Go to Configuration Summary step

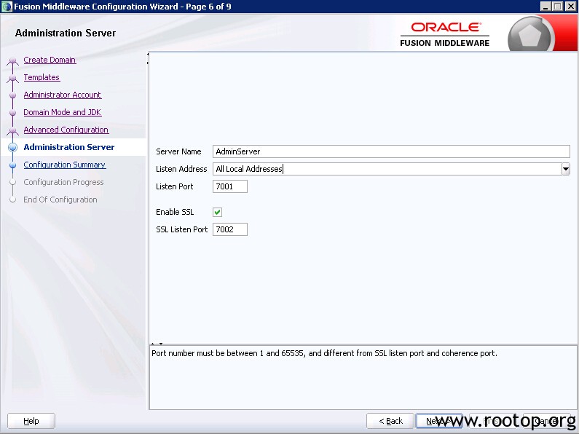(x=65, y=165)
